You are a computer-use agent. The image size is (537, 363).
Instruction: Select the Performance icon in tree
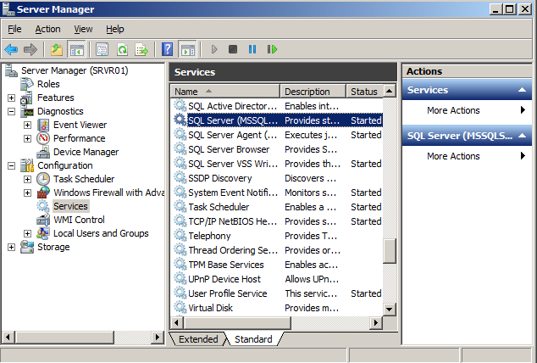[43, 138]
